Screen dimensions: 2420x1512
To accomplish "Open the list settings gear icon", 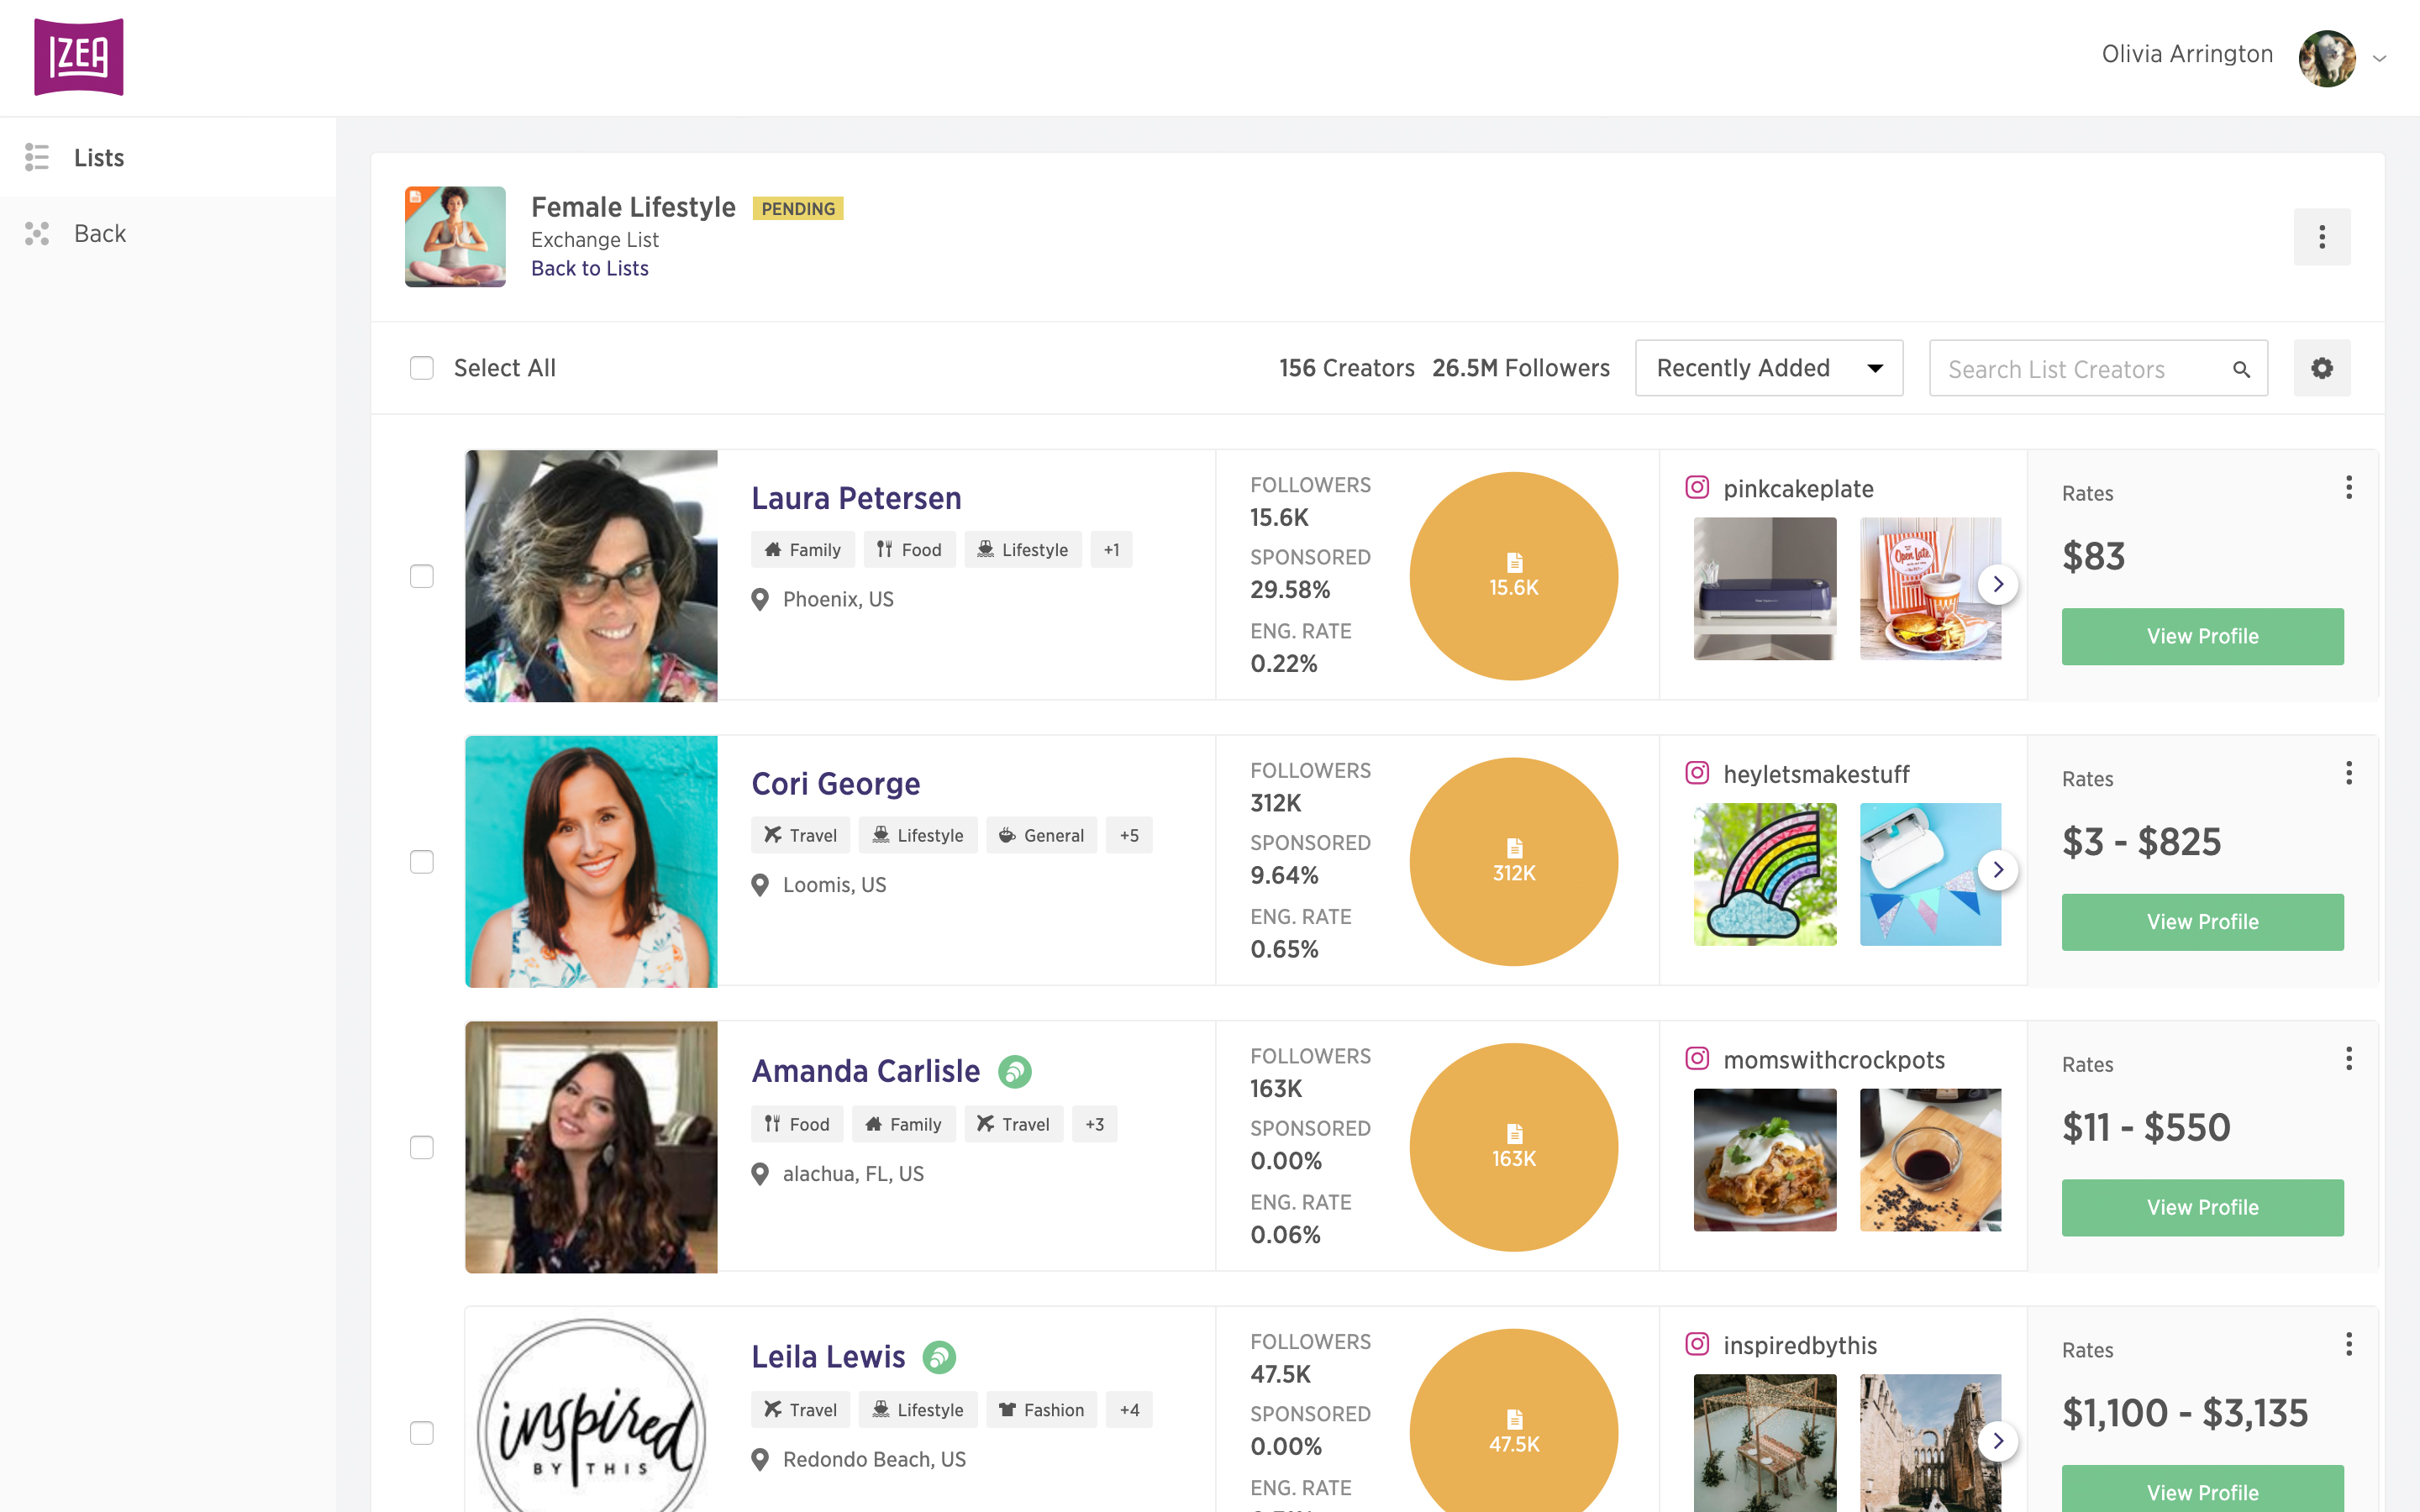I will pos(2321,368).
